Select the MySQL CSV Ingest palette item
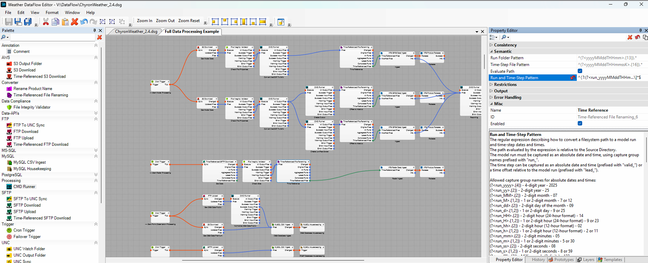The height and width of the screenshot is (263, 648). [x=30, y=163]
